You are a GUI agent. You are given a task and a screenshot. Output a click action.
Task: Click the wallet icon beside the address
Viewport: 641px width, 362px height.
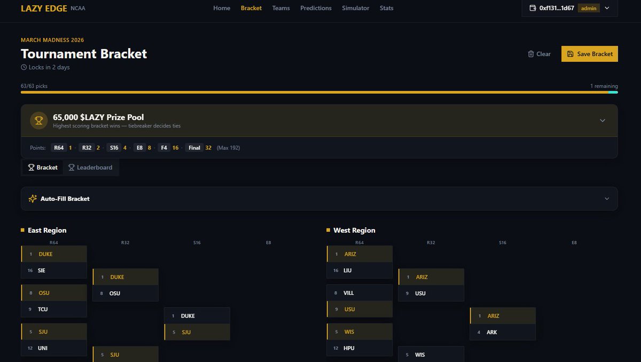tap(533, 8)
